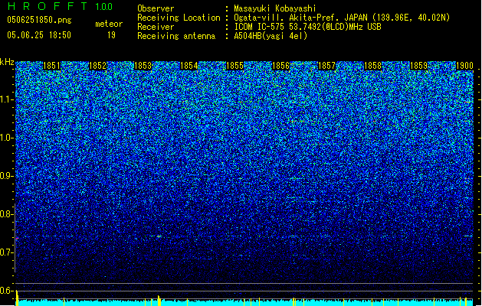Click the Receiving Location label
Screen dimensions: 482x306
point(179,18)
